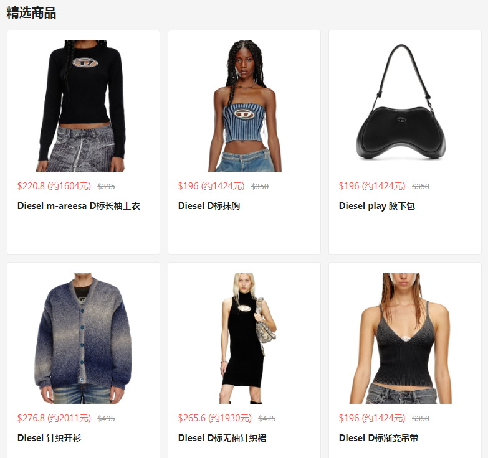
Task: Open the gradient knit cardigan image
Action: (x=84, y=339)
